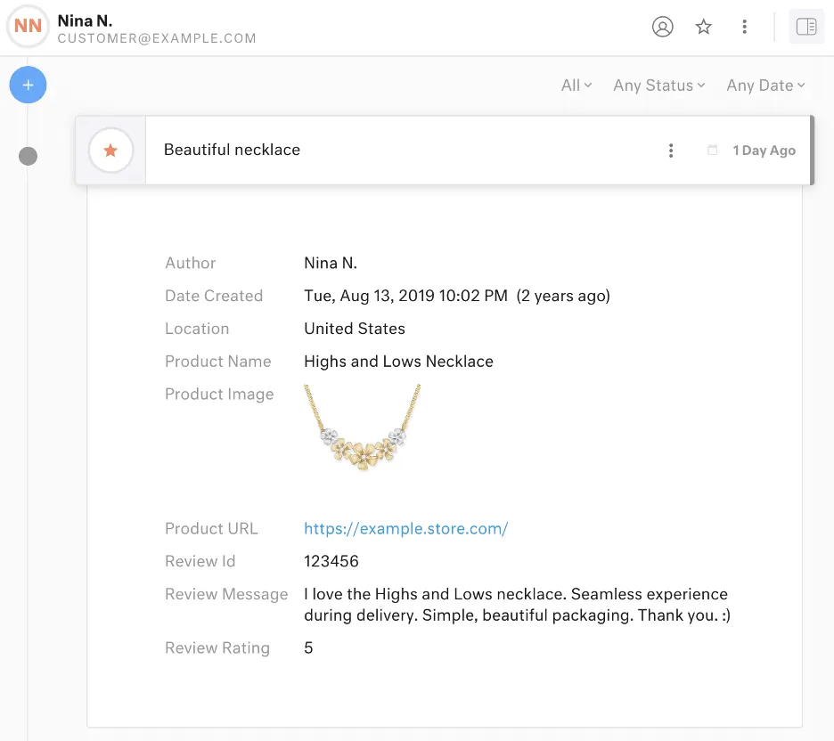Open the example.store.com product URL
834x741 pixels.
pyautogui.click(x=405, y=528)
